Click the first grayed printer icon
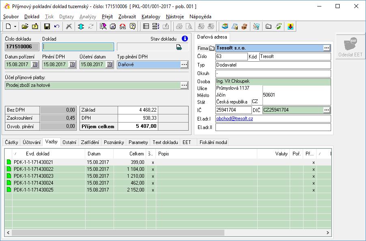 [x=179, y=26]
